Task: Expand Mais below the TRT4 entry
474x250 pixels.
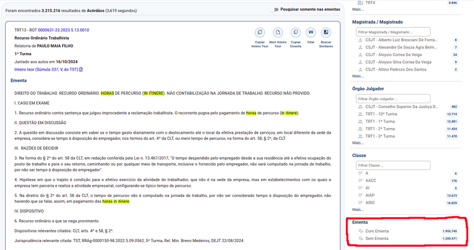Action: click(x=358, y=9)
